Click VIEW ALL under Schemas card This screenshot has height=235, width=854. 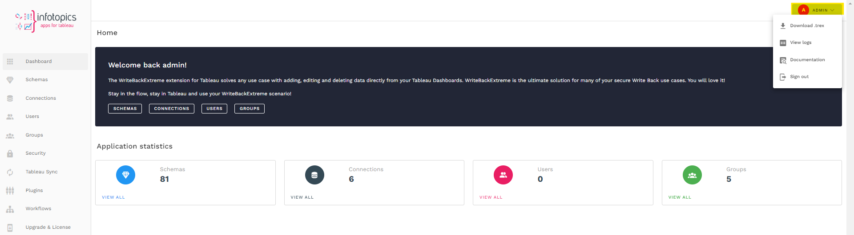(113, 197)
